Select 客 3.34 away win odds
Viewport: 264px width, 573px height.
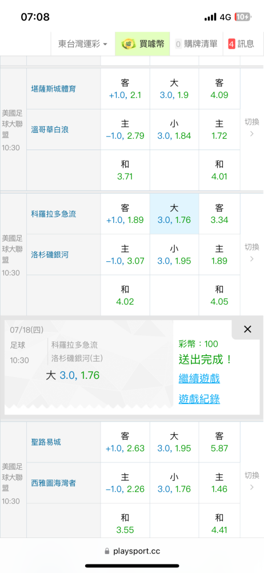tap(219, 214)
